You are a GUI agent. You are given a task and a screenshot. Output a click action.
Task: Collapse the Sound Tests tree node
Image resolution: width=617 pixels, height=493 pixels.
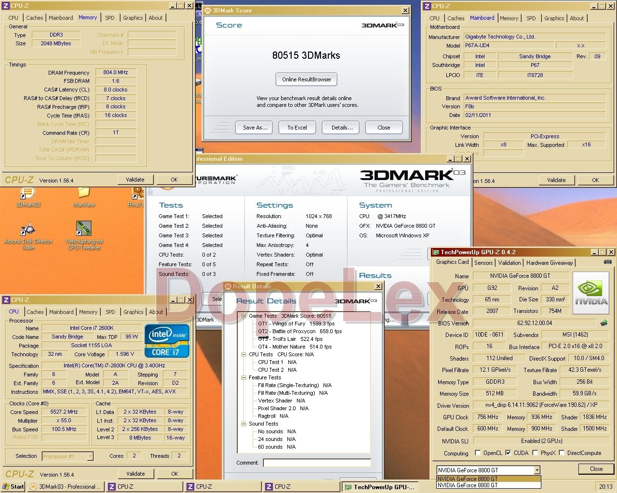point(244,424)
